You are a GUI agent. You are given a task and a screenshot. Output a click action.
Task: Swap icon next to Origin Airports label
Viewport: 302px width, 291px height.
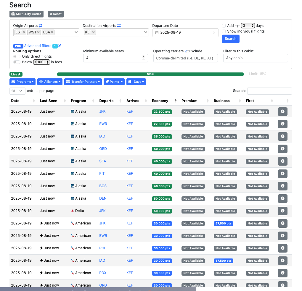(41, 26)
